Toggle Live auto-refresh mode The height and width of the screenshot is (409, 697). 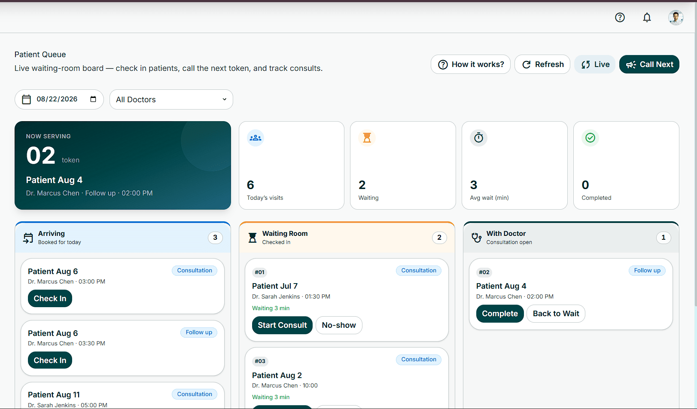coord(595,64)
